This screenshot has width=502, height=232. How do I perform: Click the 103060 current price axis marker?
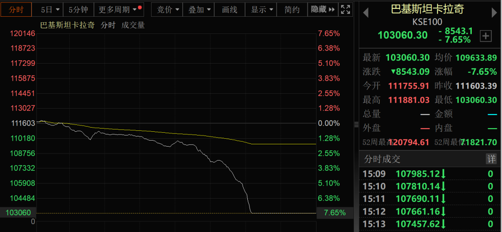point(18,213)
